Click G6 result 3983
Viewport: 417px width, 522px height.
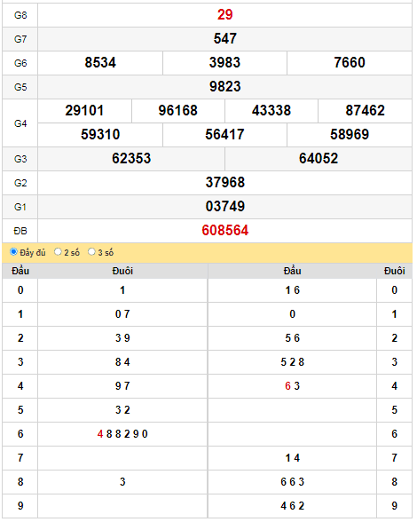coord(224,62)
